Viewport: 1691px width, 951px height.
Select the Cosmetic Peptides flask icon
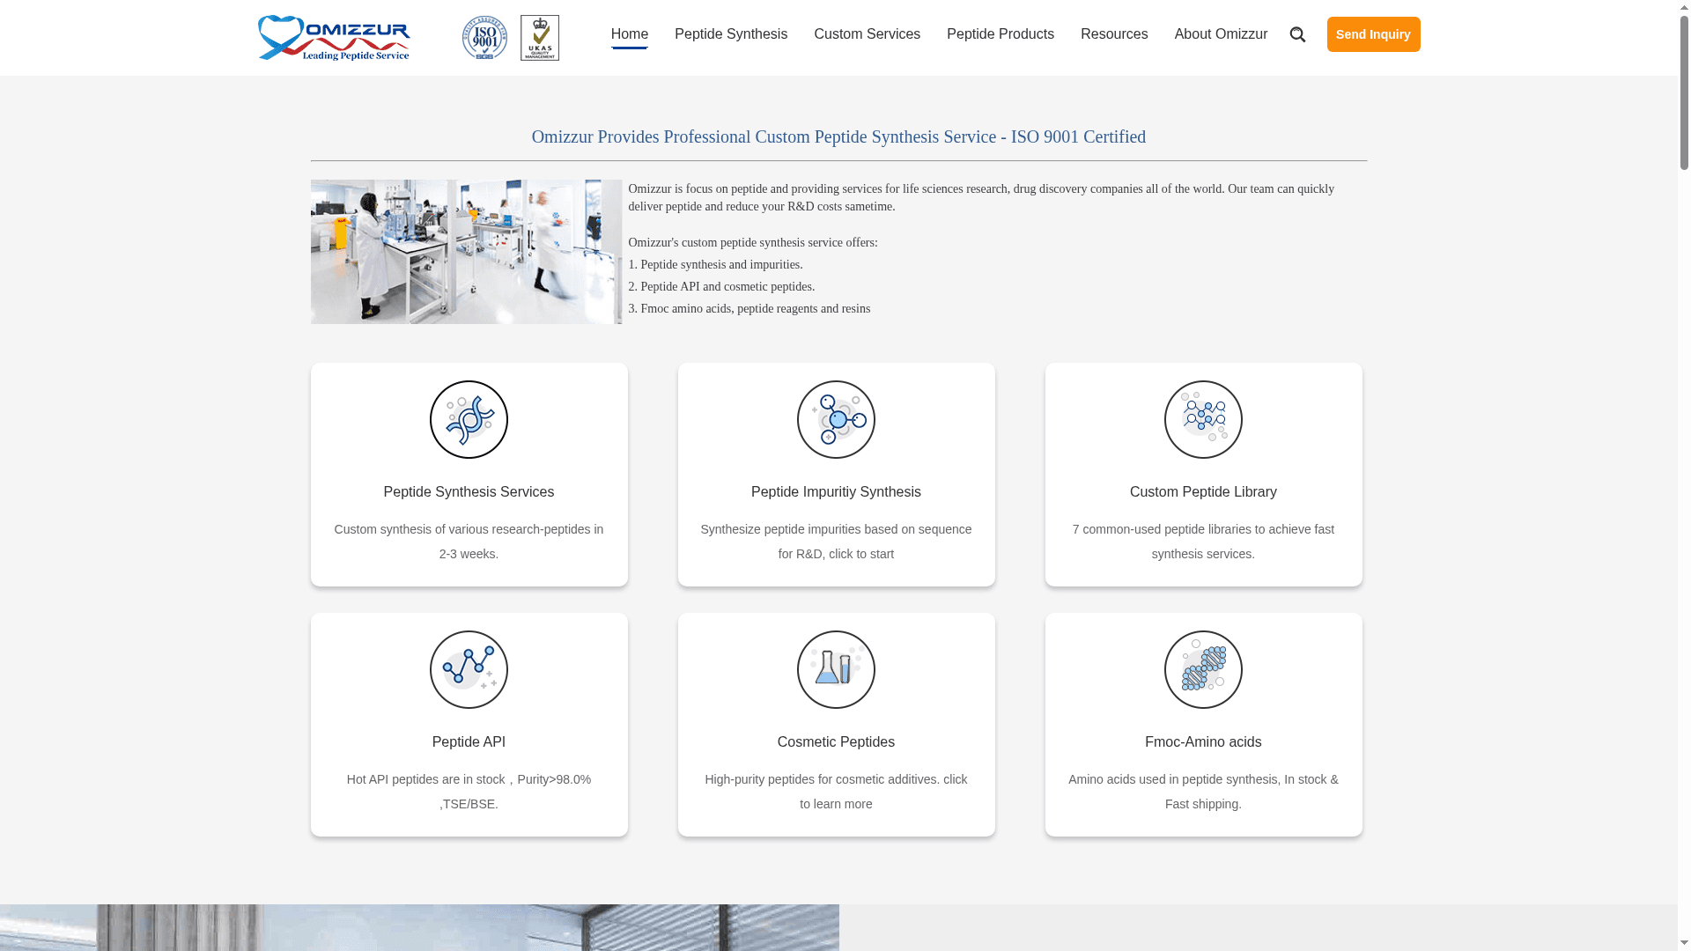[x=835, y=669]
